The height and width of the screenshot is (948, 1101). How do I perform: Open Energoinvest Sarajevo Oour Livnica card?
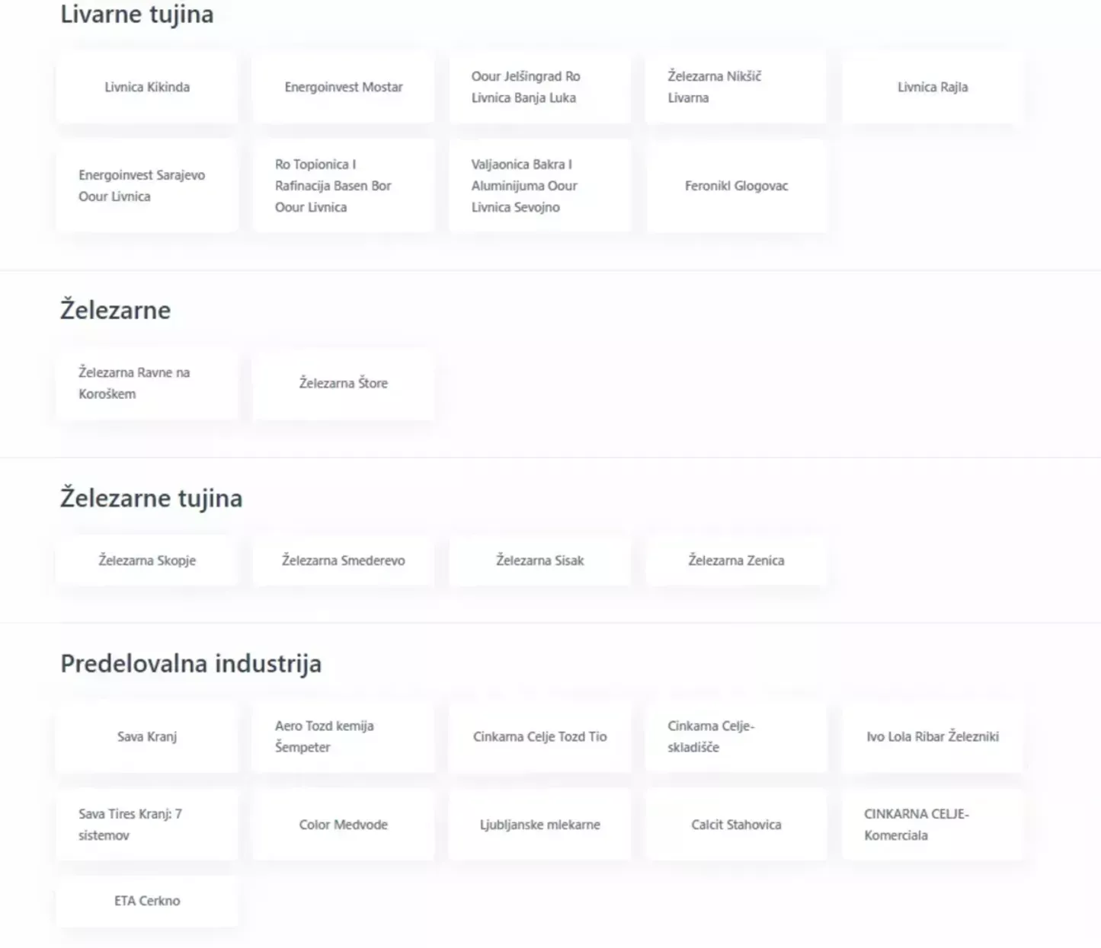[147, 186]
